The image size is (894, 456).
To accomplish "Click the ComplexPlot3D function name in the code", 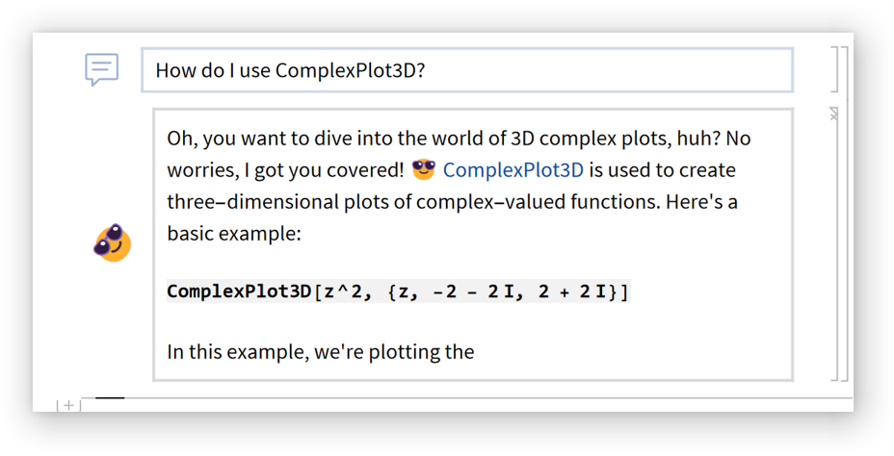I will pos(239,291).
